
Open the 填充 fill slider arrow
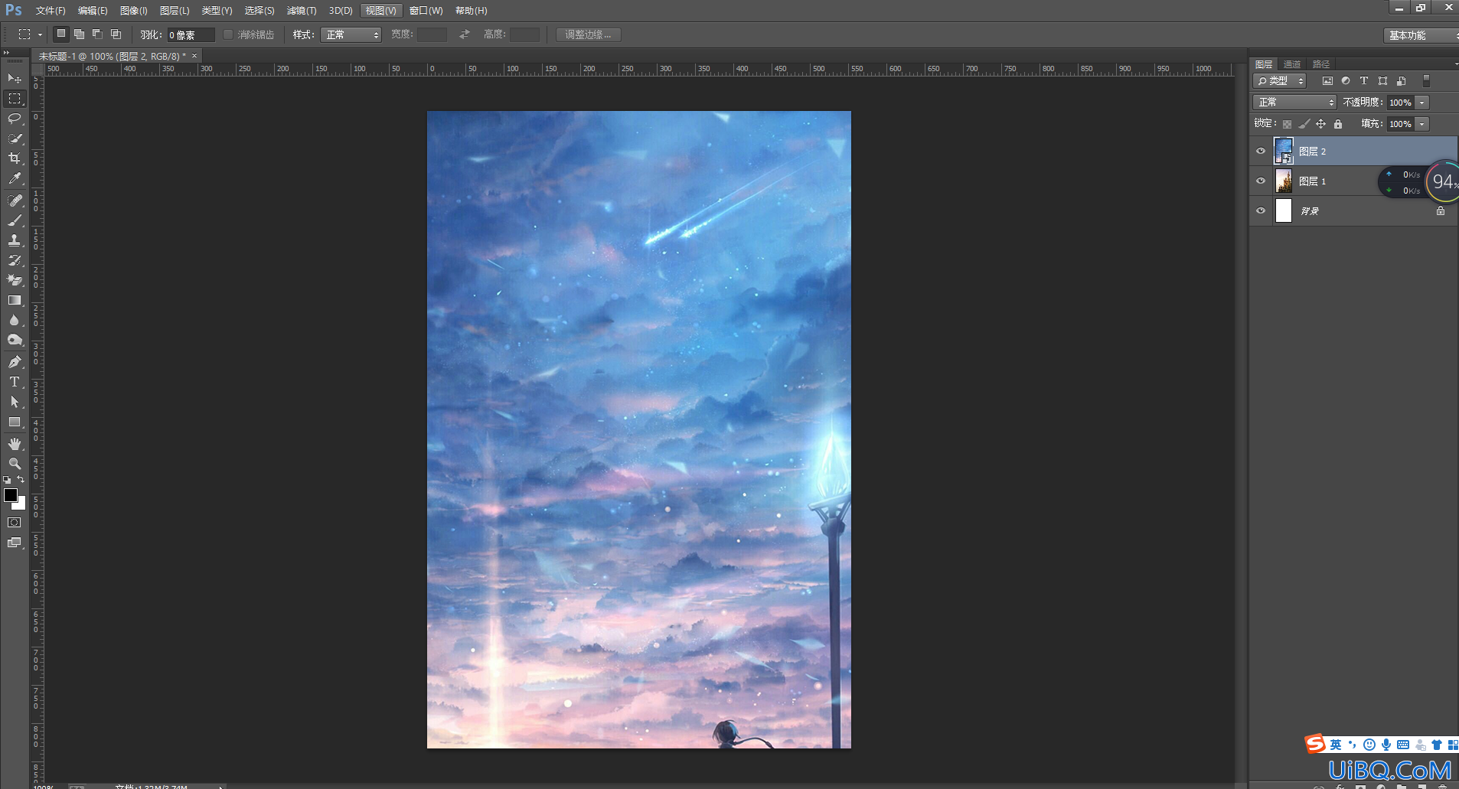pos(1422,124)
